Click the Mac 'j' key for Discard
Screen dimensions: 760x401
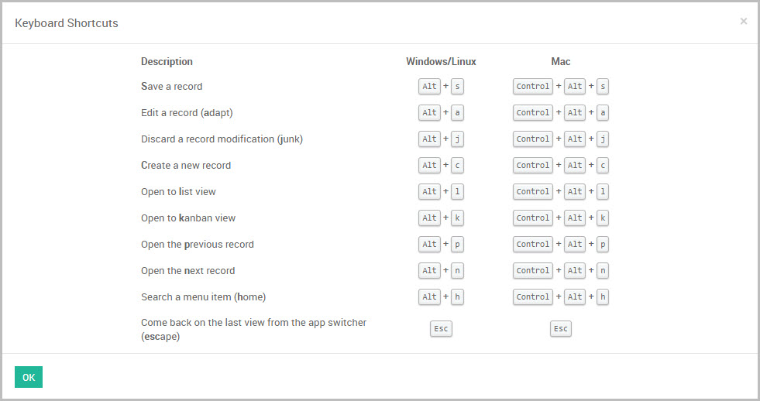click(x=603, y=139)
